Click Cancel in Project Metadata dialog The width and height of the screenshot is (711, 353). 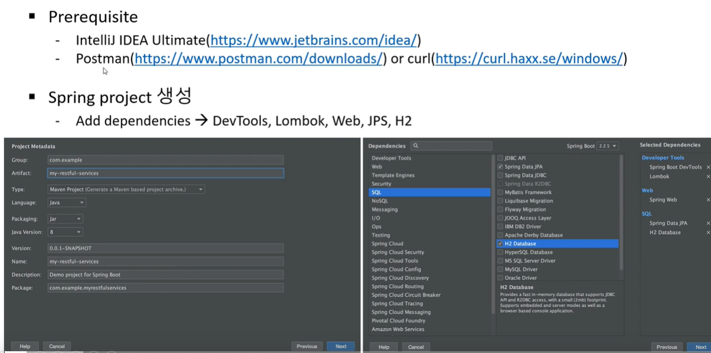point(57,347)
